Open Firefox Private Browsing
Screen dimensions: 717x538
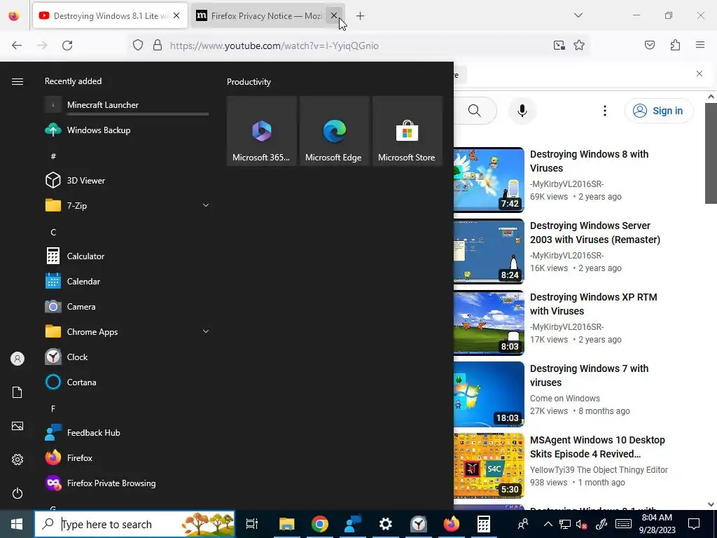point(127,483)
